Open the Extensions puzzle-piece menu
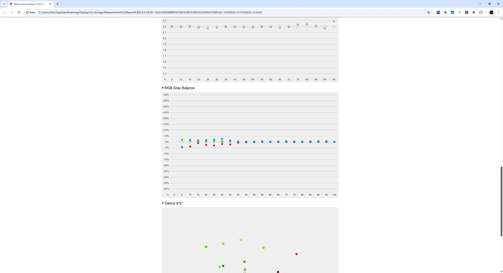 481,12
